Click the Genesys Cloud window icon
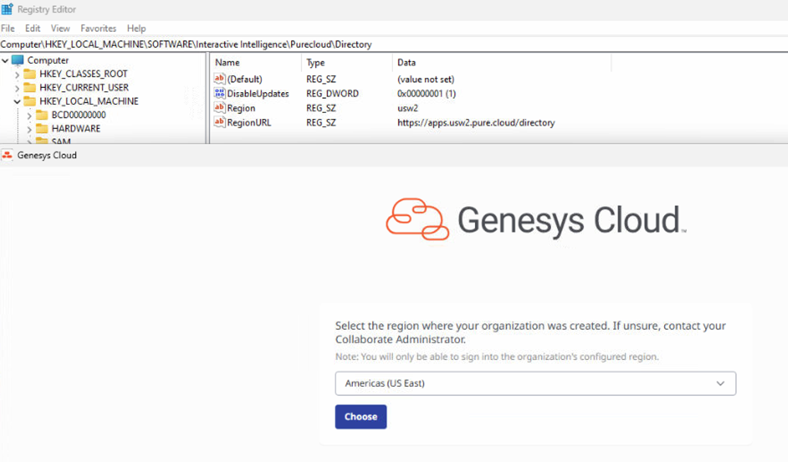 [x=7, y=155]
